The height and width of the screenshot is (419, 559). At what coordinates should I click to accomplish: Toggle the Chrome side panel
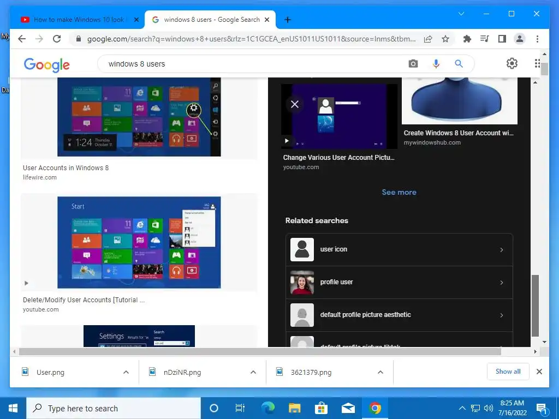coord(502,39)
